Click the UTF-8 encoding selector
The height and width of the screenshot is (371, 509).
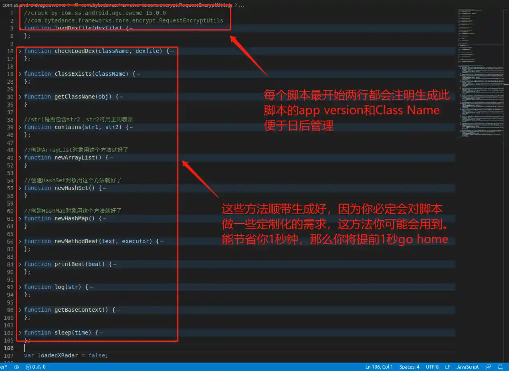click(x=432, y=367)
